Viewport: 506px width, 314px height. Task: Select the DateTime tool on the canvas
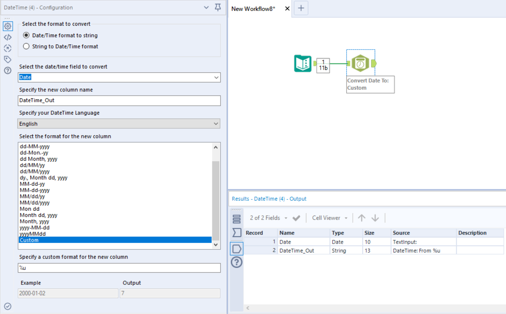point(360,63)
